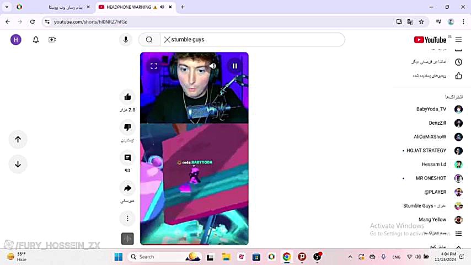The image size is (471, 265).
Task: Bookmark this page with star
Action: pos(421,22)
